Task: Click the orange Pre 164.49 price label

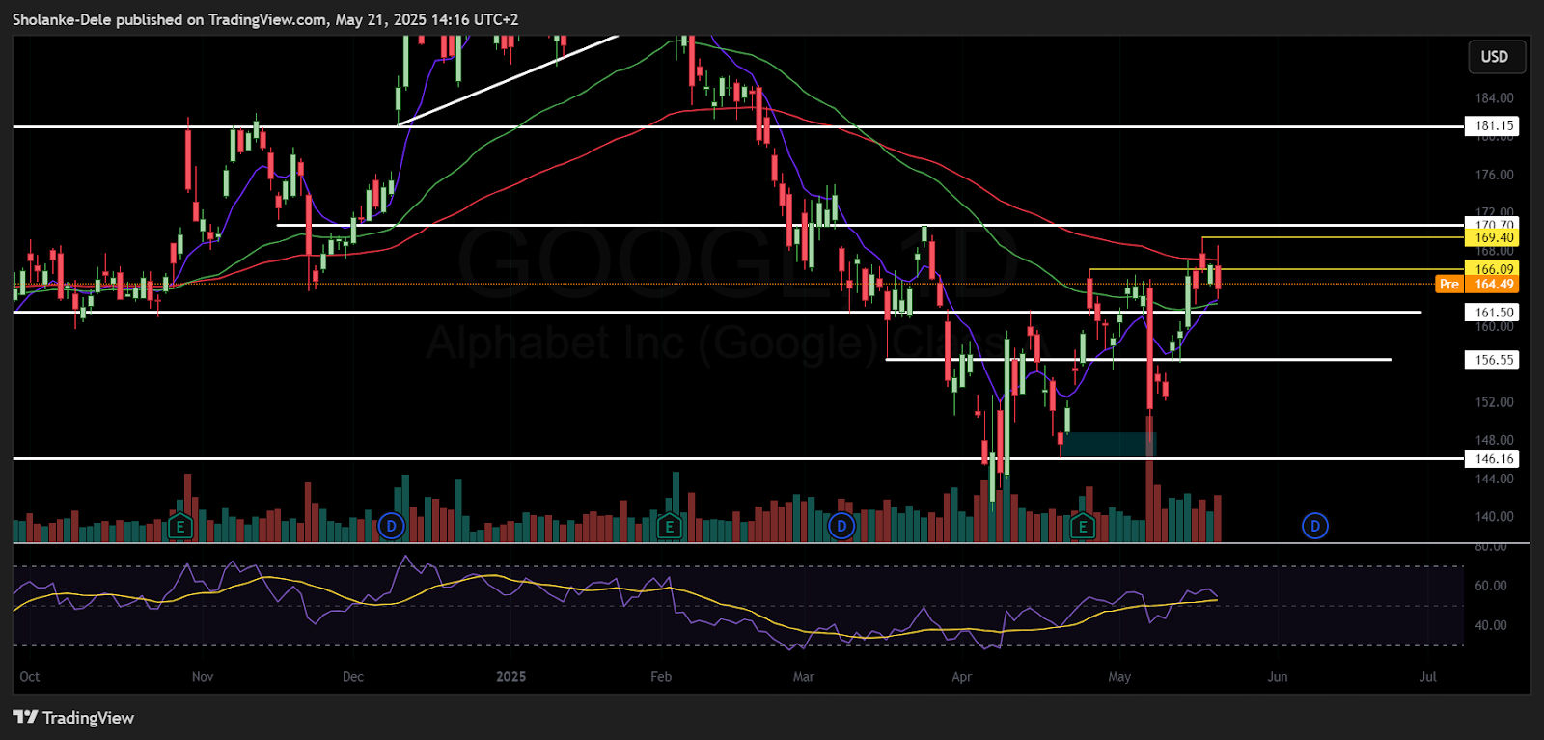Action: (1477, 285)
